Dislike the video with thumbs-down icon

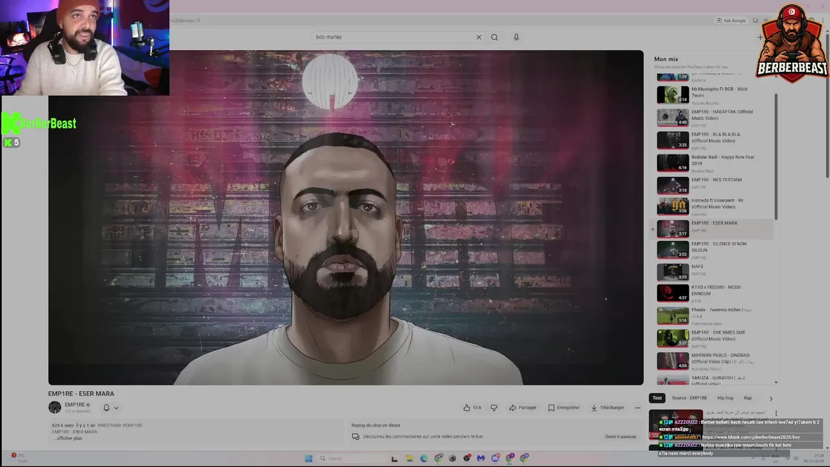coord(494,407)
